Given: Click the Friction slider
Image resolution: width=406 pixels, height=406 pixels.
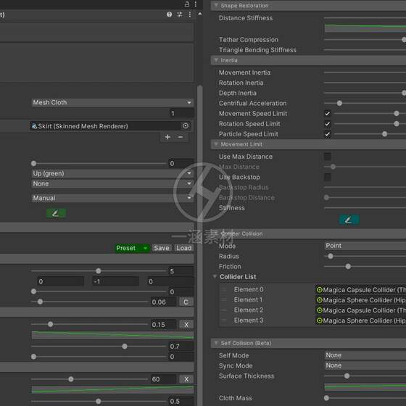Looking at the screenshot, I should point(365,267).
